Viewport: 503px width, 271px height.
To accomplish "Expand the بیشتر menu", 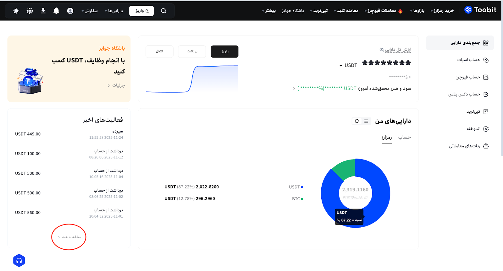I will (269, 11).
